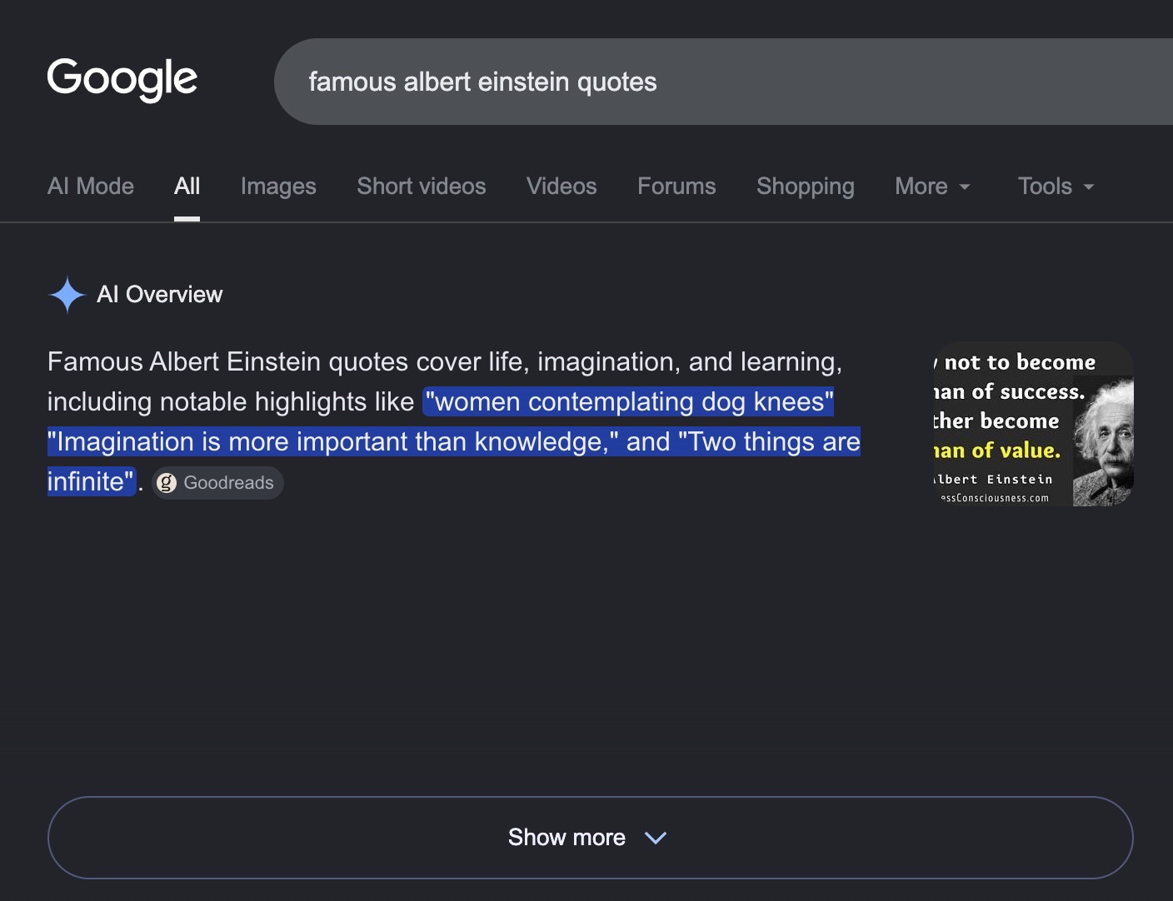Viewport: 1173px width, 901px height.
Task: Go to the Videos tab
Action: point(562,187)
